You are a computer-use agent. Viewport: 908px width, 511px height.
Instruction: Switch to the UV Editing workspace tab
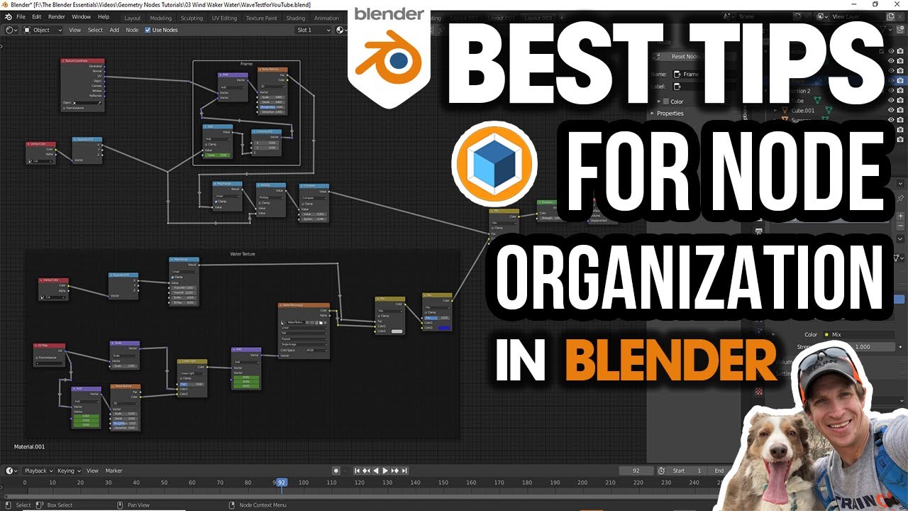coord(223,18)
